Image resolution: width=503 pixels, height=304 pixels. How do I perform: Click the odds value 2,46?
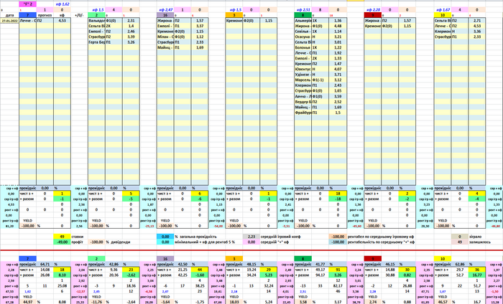click(131, 32)
